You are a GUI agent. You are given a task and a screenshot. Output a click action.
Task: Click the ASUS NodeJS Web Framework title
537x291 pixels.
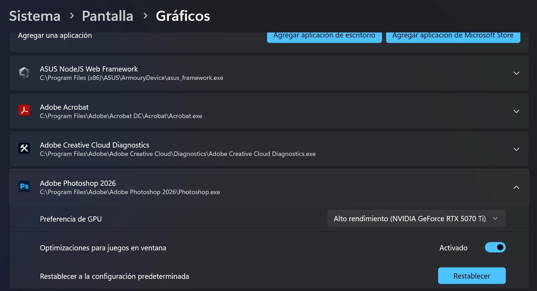89,69
